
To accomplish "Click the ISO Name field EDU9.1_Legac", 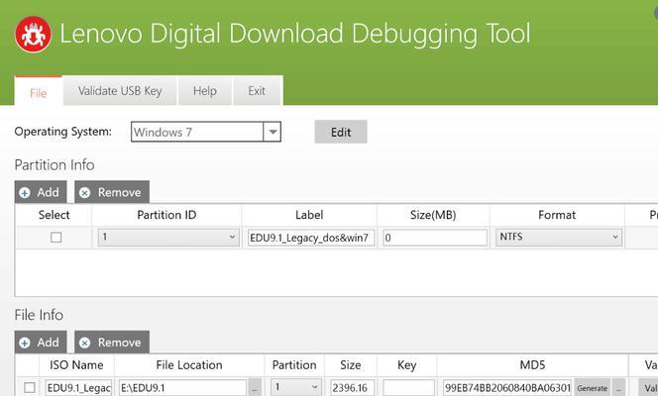I will point(79,388).
